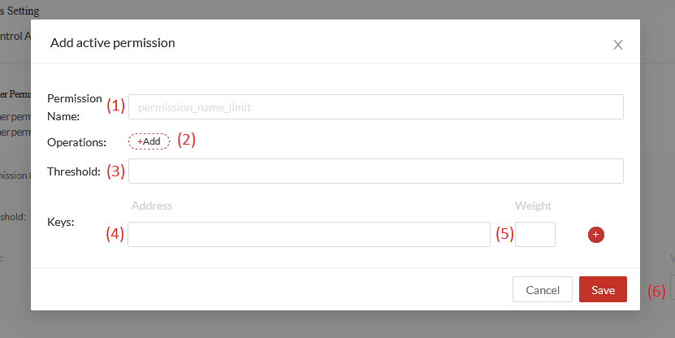Screen dimensions: 675x338
Task: Focus the Permission Name input field
Action: pyautogui.click(x=376, y=106)
